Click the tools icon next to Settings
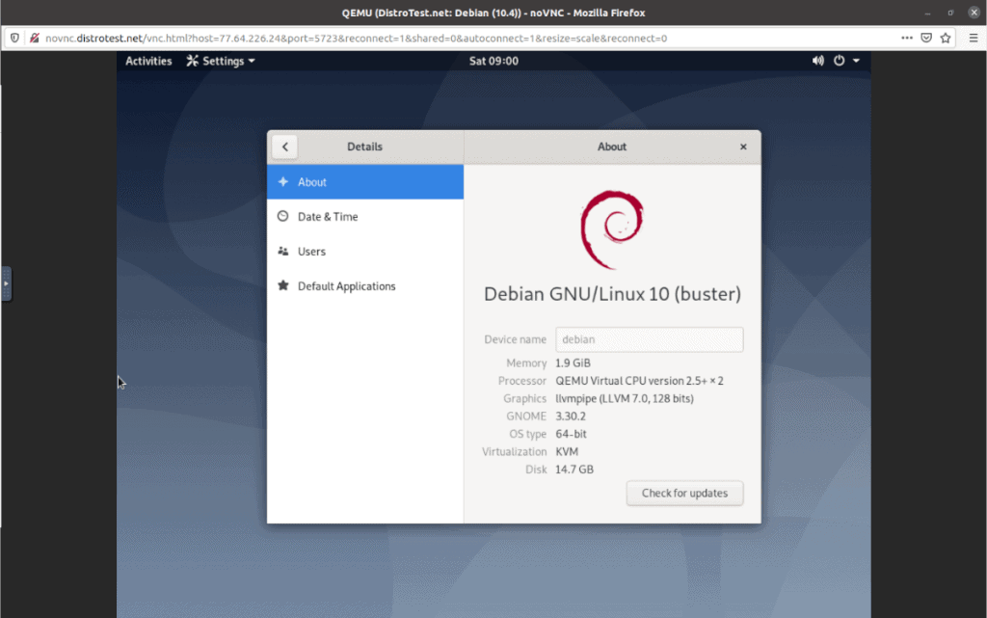Screen dimensions: 987x618 tap(192, 61)
